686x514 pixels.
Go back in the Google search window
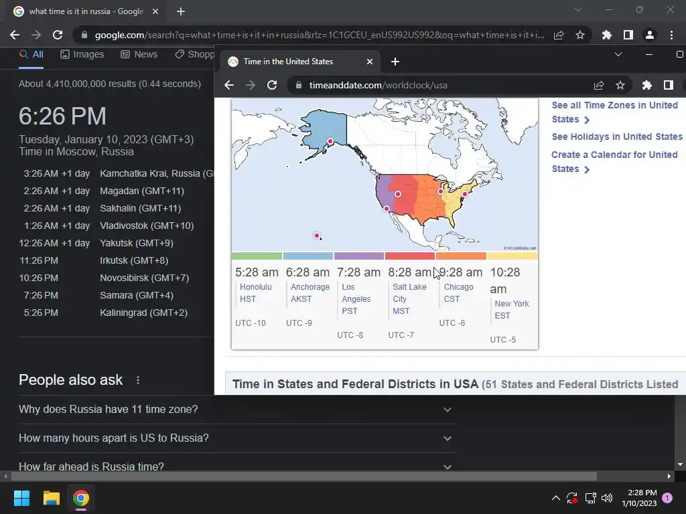[15, 35]
